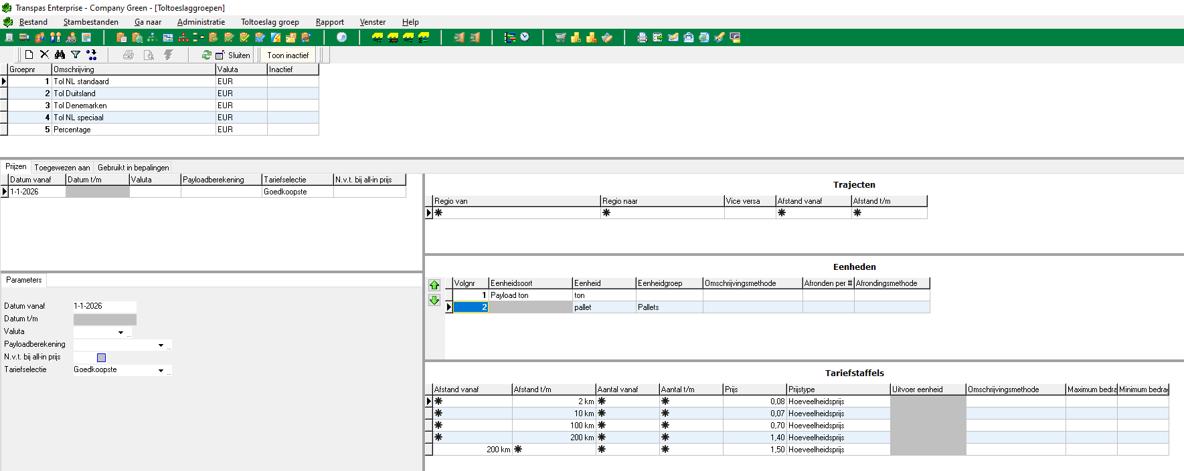Image resolution: width=1184 pixels, height=471 pixels.
Task: Move unit row up with green arrow
Action: (434, 285)
